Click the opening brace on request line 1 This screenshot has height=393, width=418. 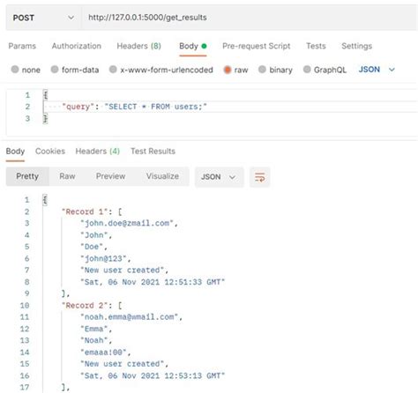(x=45, y=95)
